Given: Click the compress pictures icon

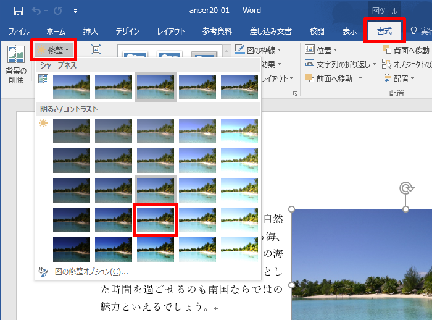Looking at the screenshot, I should [96, 49].
